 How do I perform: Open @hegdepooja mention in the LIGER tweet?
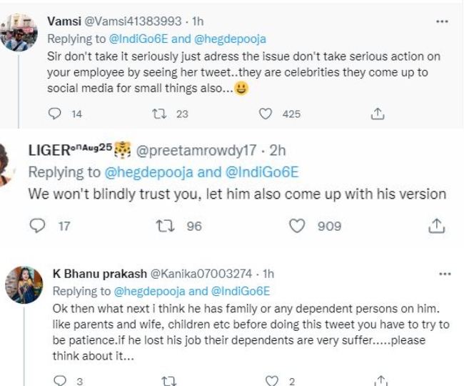[x=143, y=172]
